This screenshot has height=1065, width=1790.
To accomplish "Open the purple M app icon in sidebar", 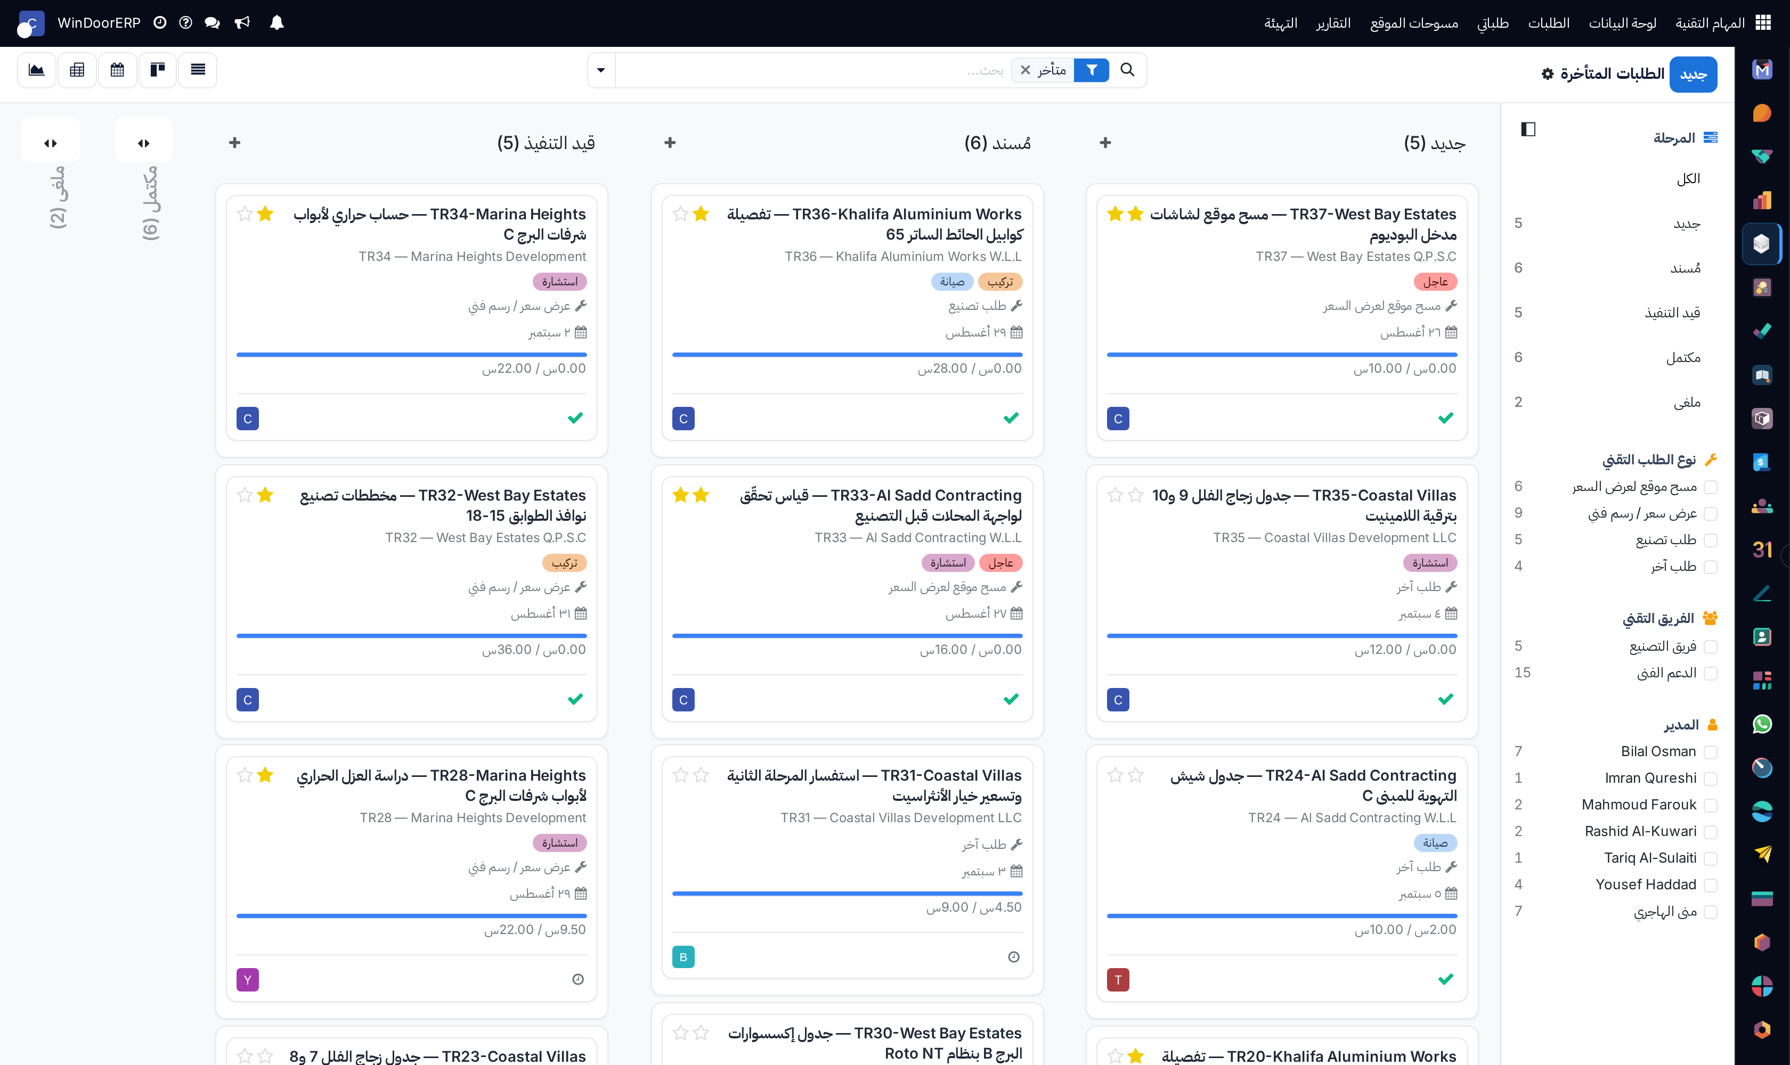I will pyautogui.click(x=1762, y=70).
